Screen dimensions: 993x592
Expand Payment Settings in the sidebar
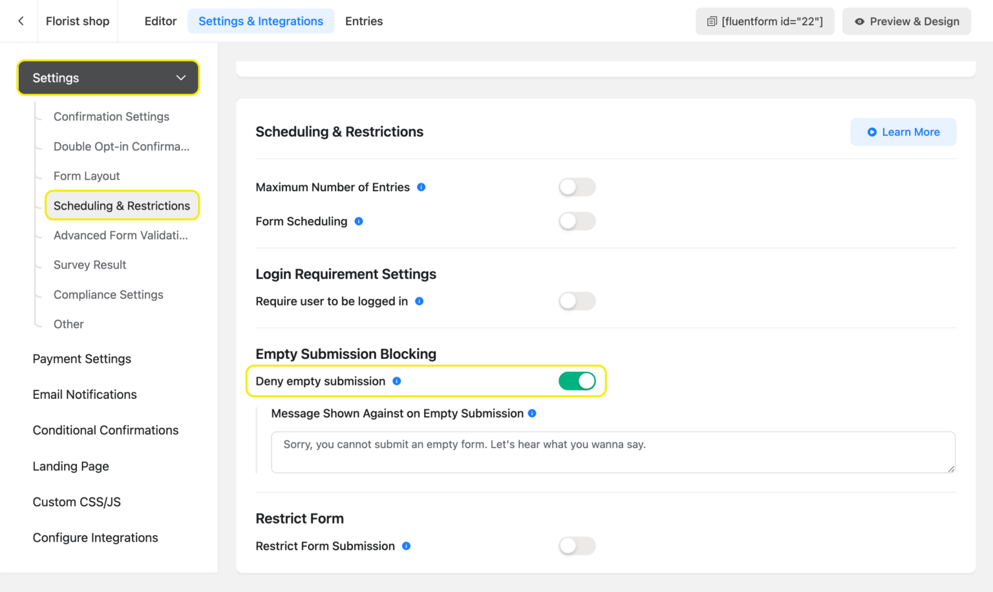click(x=81, y=359)
